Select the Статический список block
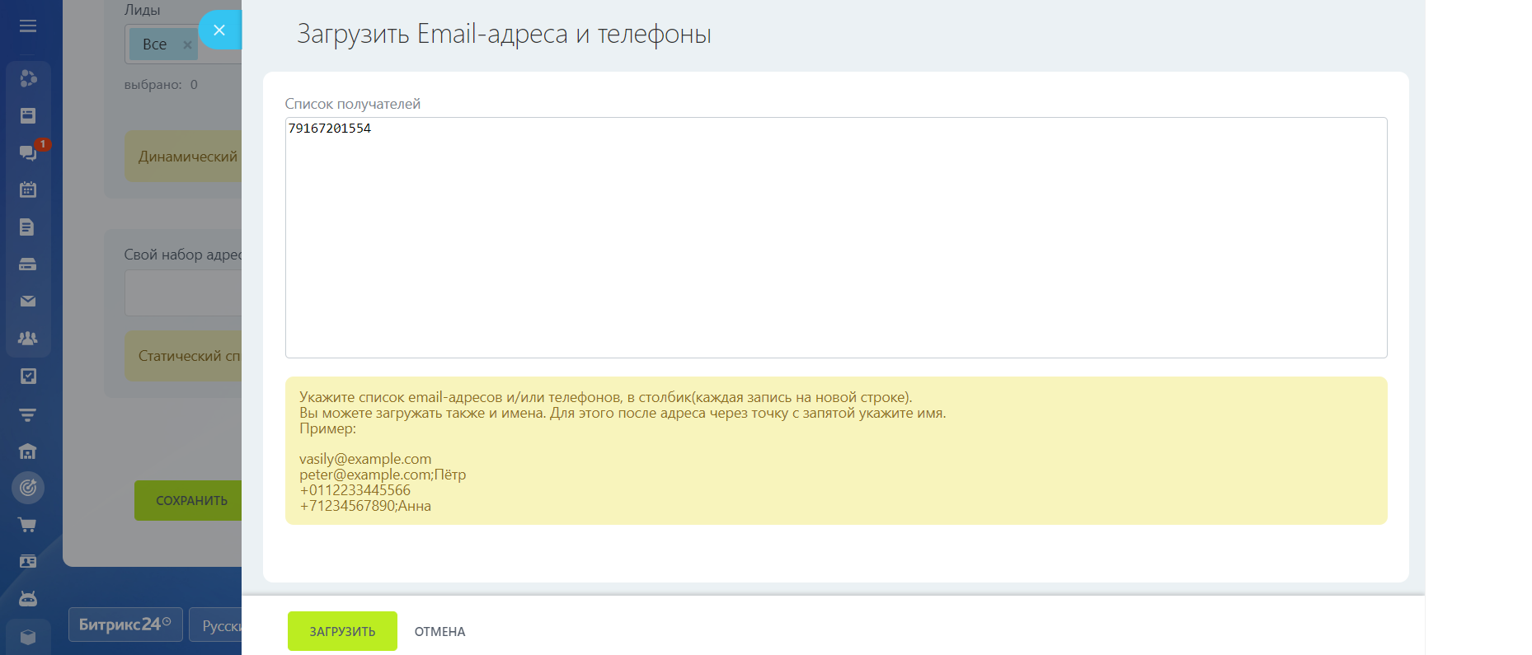The height and width of the screenshot is (655, 1532). coord(183,356)
